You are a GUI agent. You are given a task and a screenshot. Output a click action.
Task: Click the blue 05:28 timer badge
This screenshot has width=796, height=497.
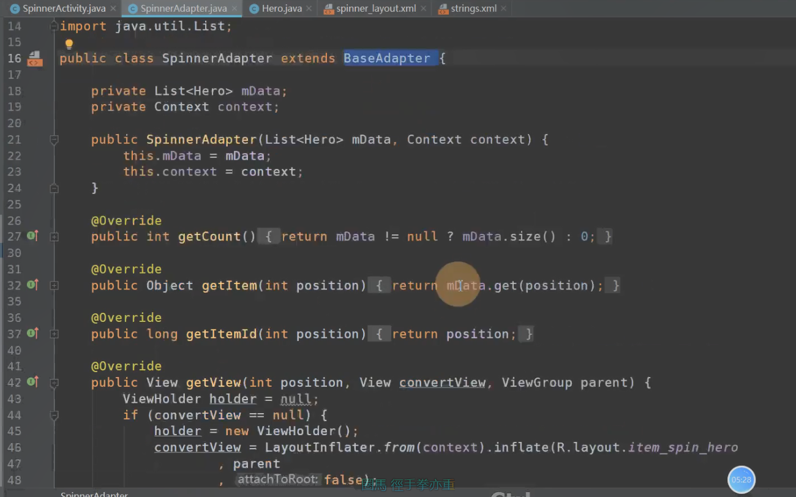coord(742,480)
